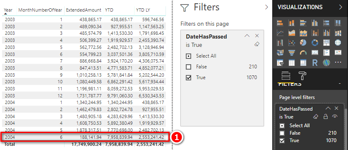Sort table by YTD LY column header
Image resolution: width=348 pixels, height=150 pixels.
(143, 10)
